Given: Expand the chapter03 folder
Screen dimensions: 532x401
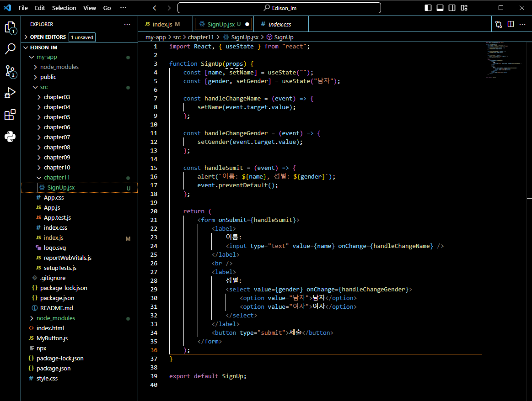Looking at the screenshot, I should coord(56,97).
